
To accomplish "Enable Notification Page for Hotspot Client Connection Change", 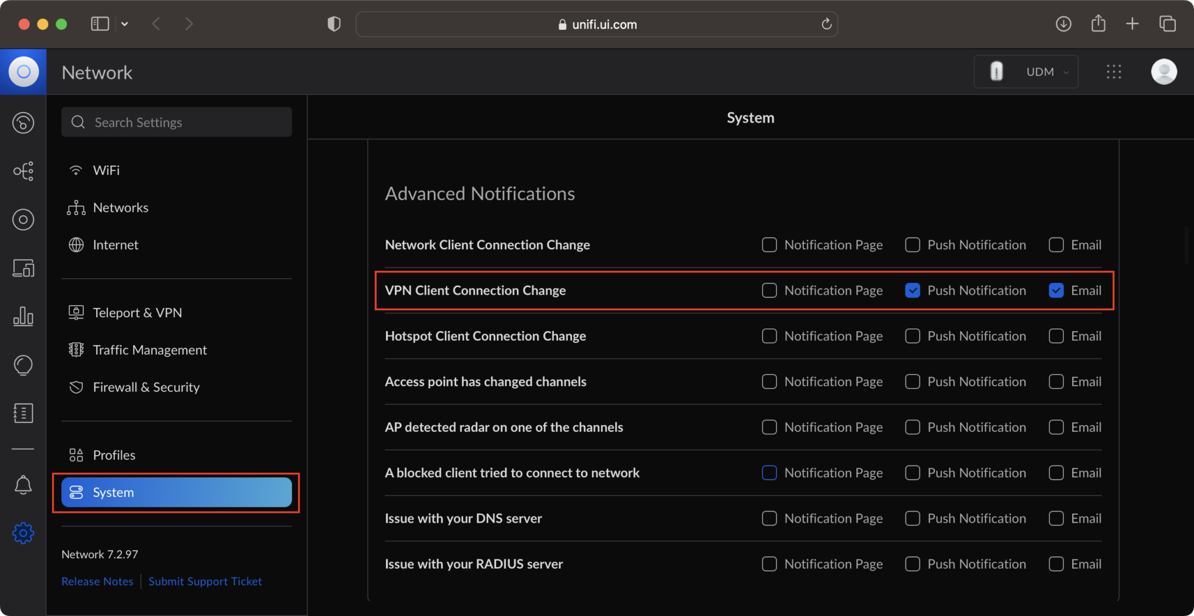I will (769, 335).
